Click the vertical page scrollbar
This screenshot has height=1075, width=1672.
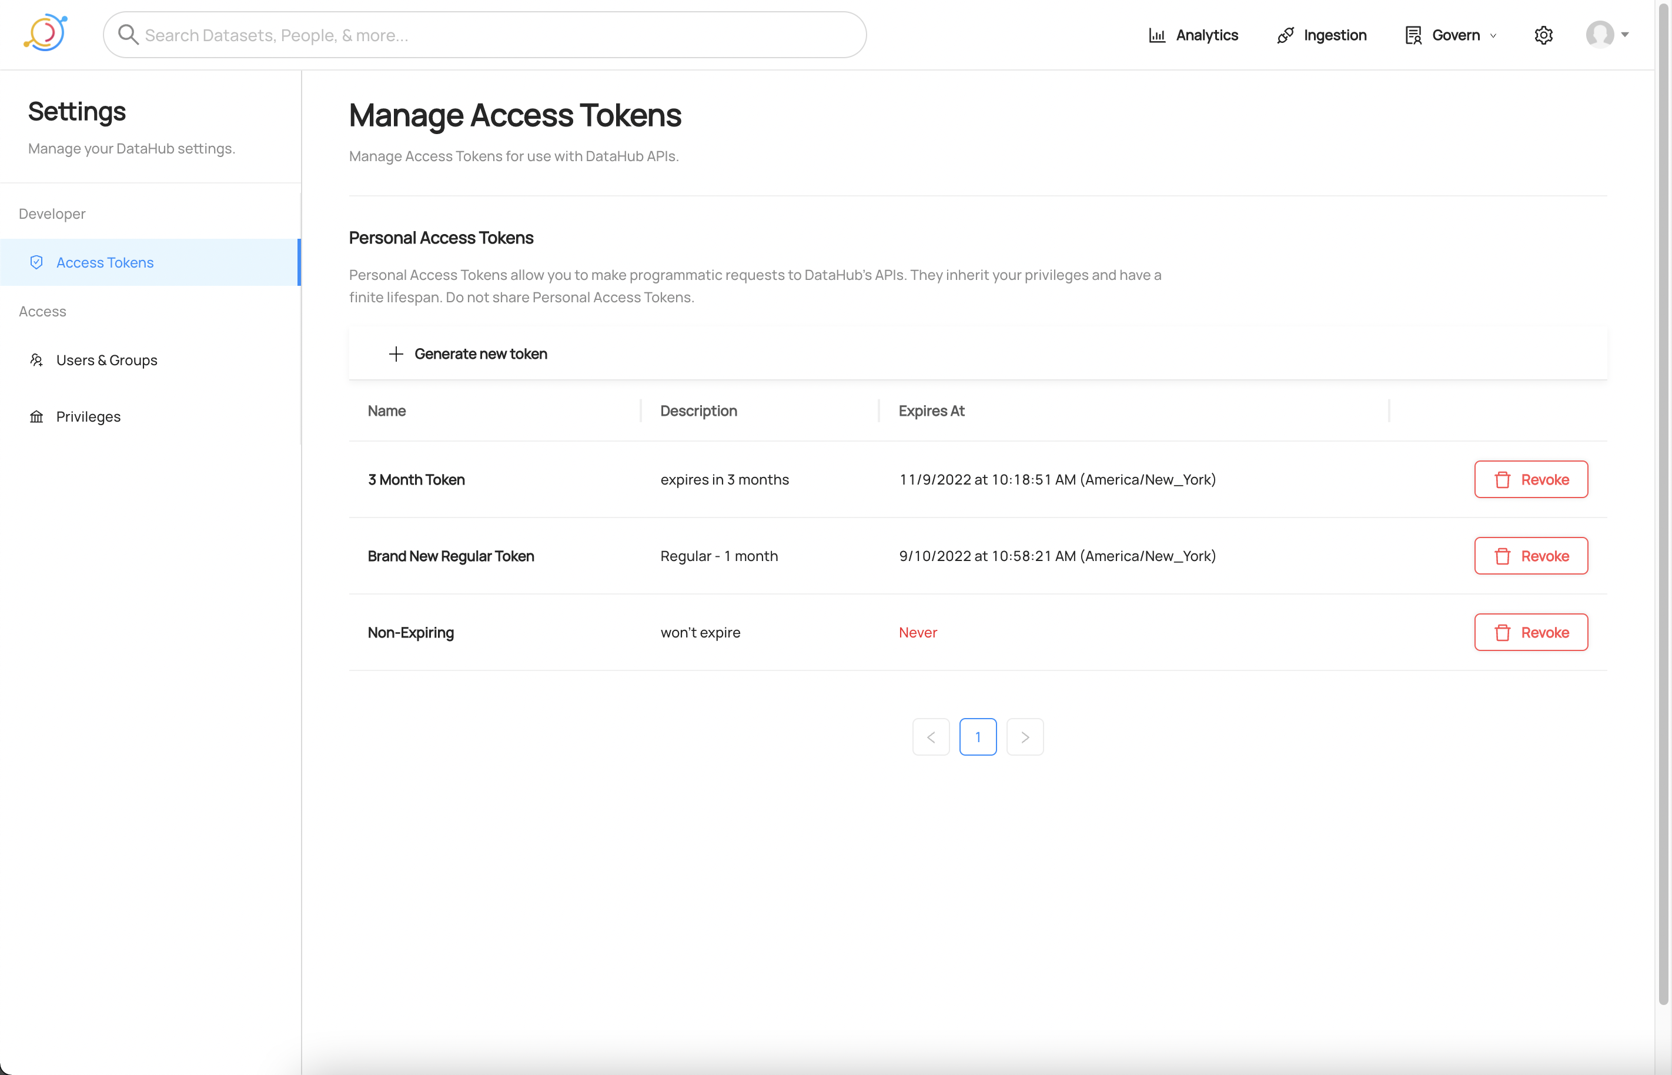(x=1664, y=503)
